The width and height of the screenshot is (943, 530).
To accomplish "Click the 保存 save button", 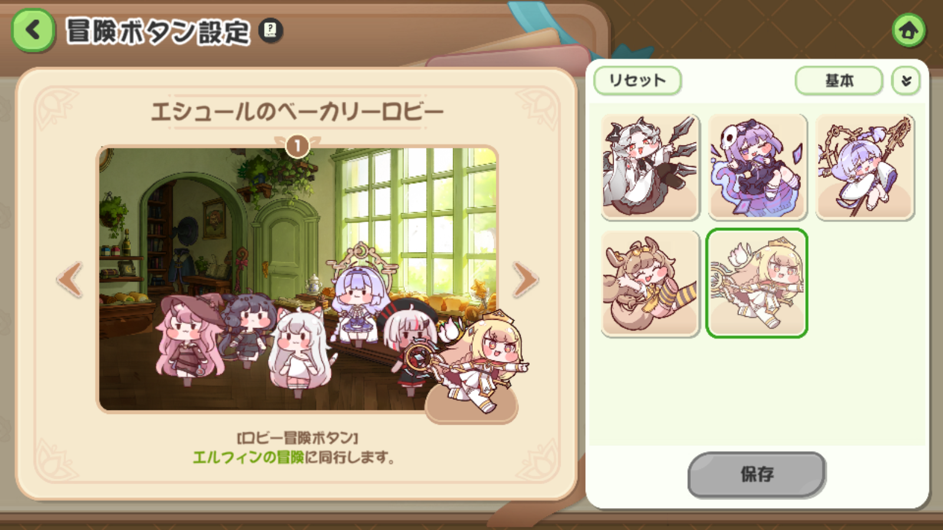I will tap(757, 475).
